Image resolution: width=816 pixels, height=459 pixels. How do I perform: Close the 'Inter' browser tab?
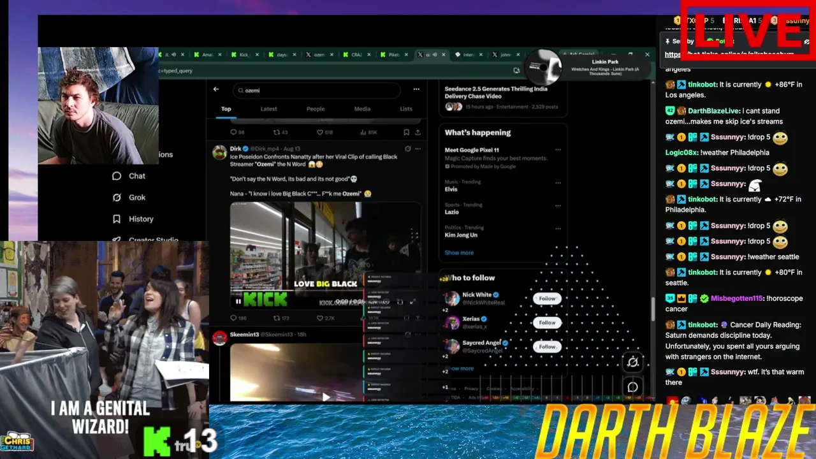click(481, 55)
